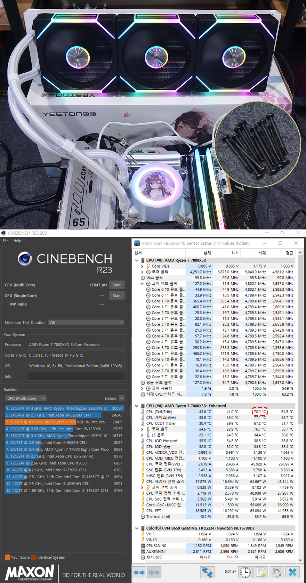Click the Processor name field
Screen dimensions: 306x583
(x=76, y=345)
